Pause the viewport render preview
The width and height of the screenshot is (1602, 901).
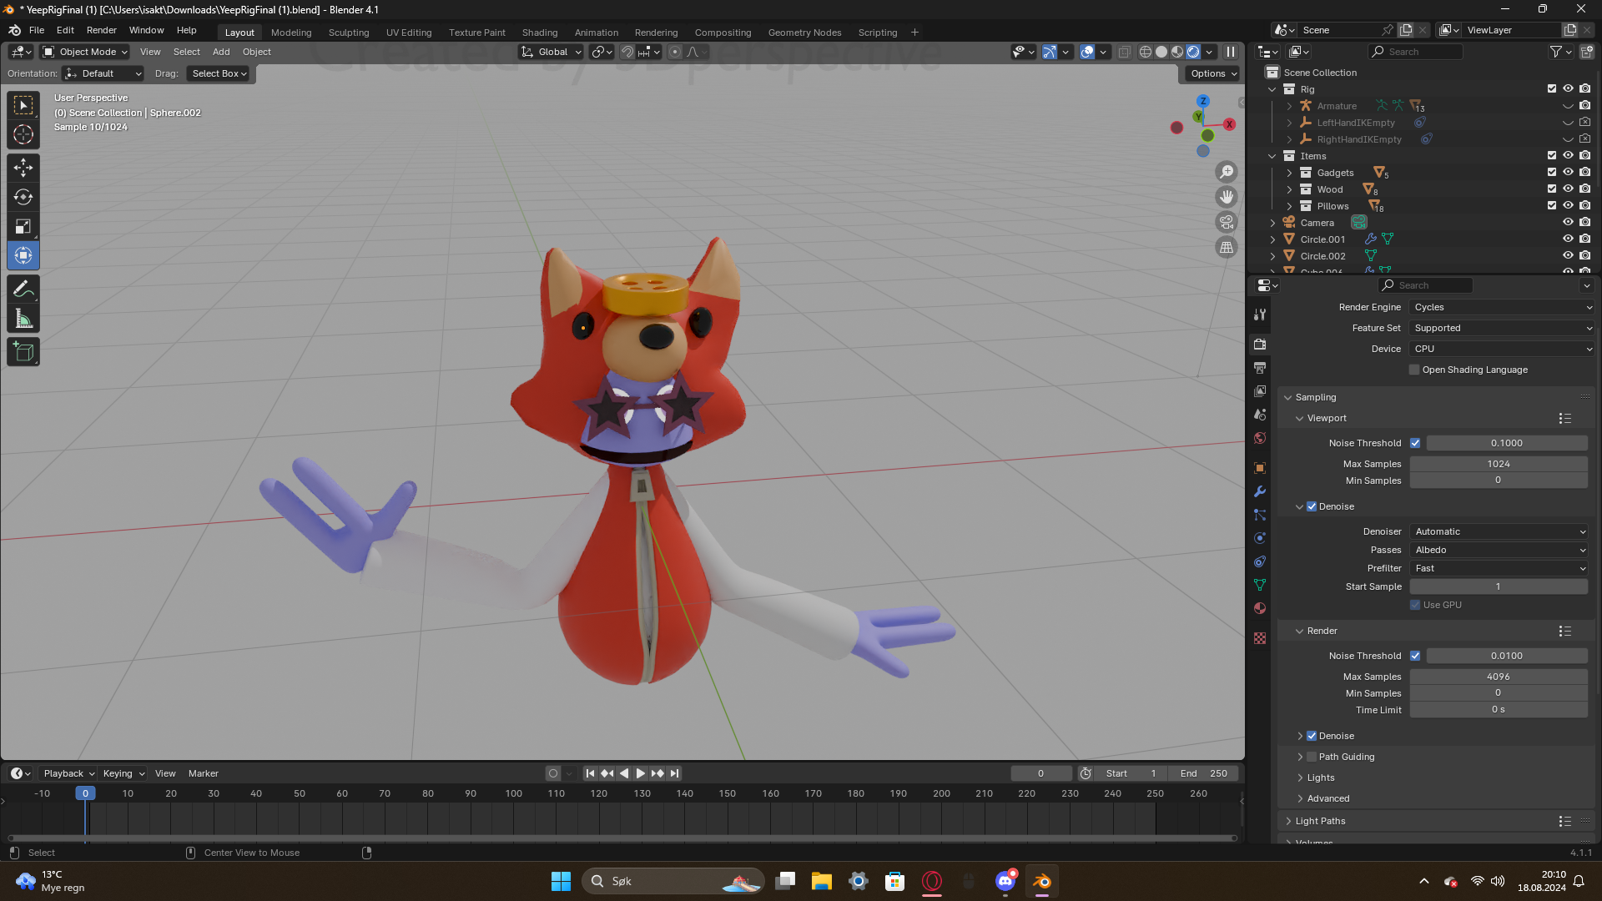click(x=1231, y=52)
